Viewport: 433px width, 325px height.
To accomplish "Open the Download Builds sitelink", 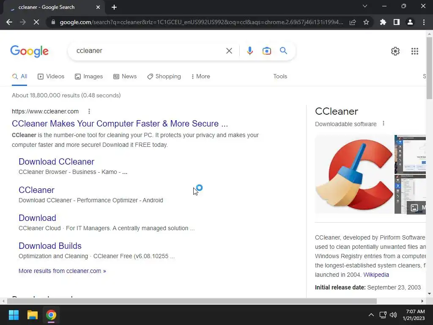I will pos(50,246).
